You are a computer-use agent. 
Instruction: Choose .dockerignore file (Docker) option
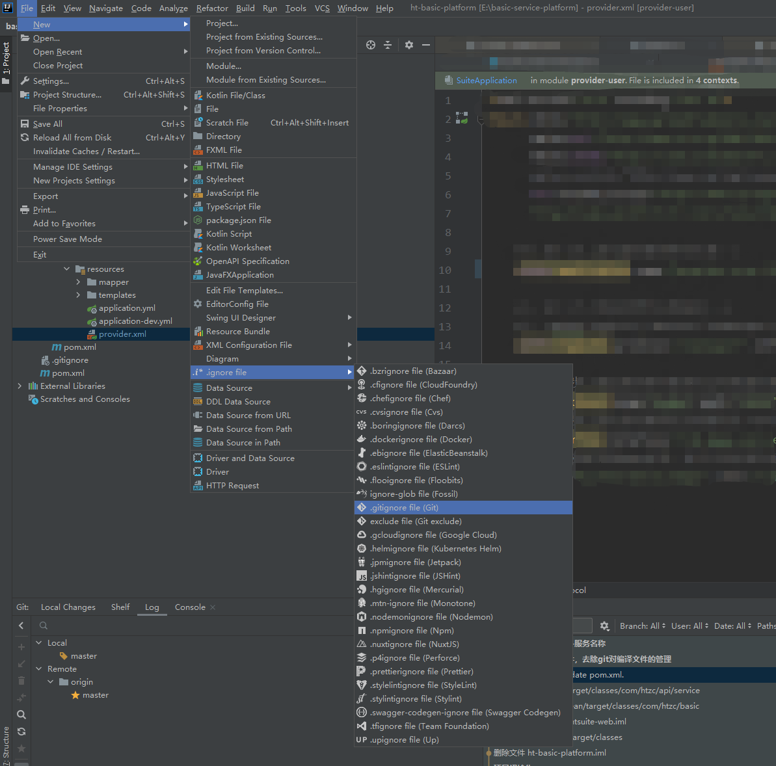pyautogui.click(x=463, y=440)
